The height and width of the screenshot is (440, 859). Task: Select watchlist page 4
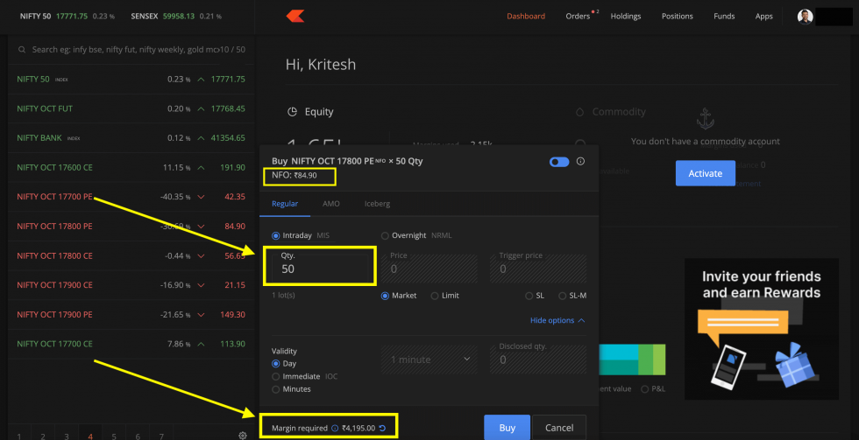click(x=90, y=436)
